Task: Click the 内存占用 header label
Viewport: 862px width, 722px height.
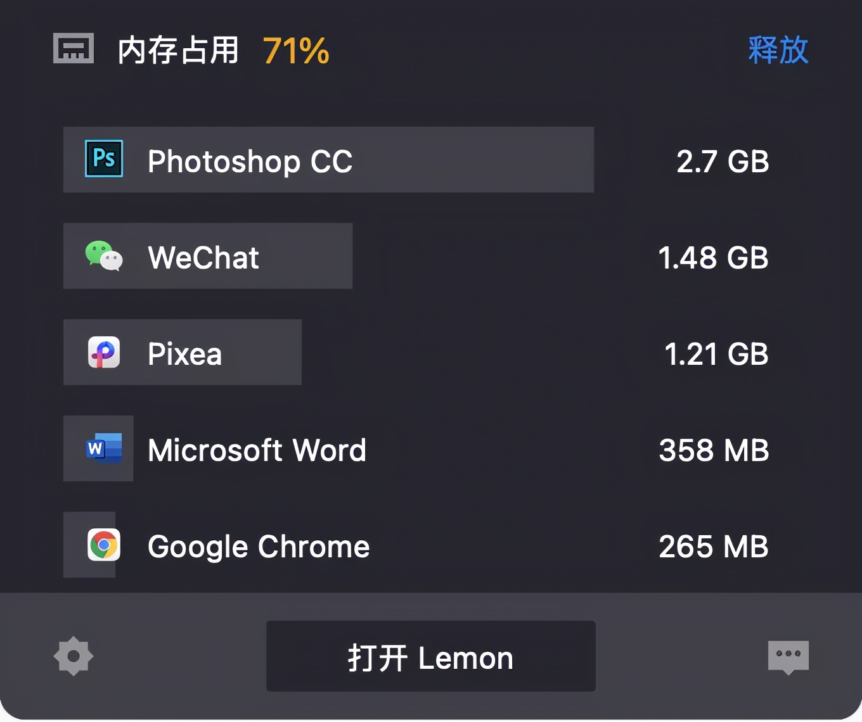Action: (177, 51)
